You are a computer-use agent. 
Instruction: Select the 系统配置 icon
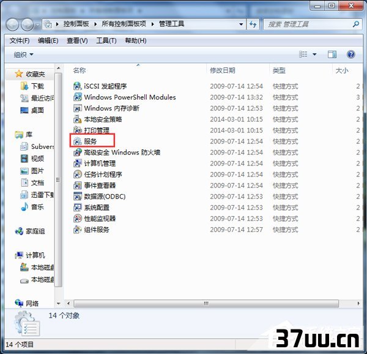tap(78, 208)
